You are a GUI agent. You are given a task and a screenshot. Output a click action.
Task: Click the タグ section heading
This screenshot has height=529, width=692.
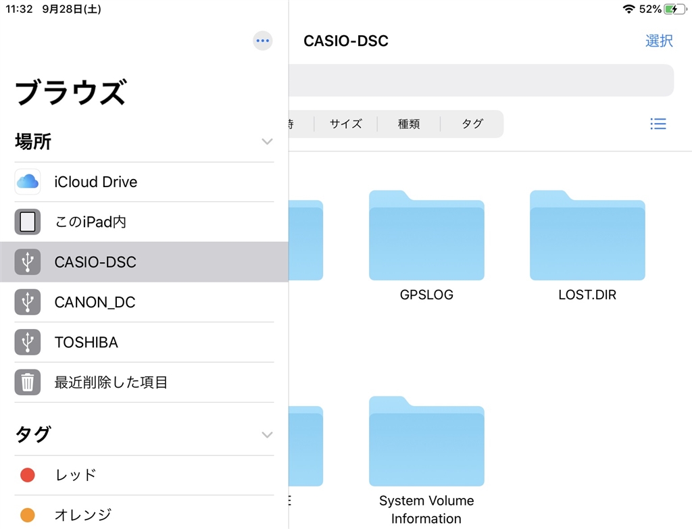click(x=33, y=434)
